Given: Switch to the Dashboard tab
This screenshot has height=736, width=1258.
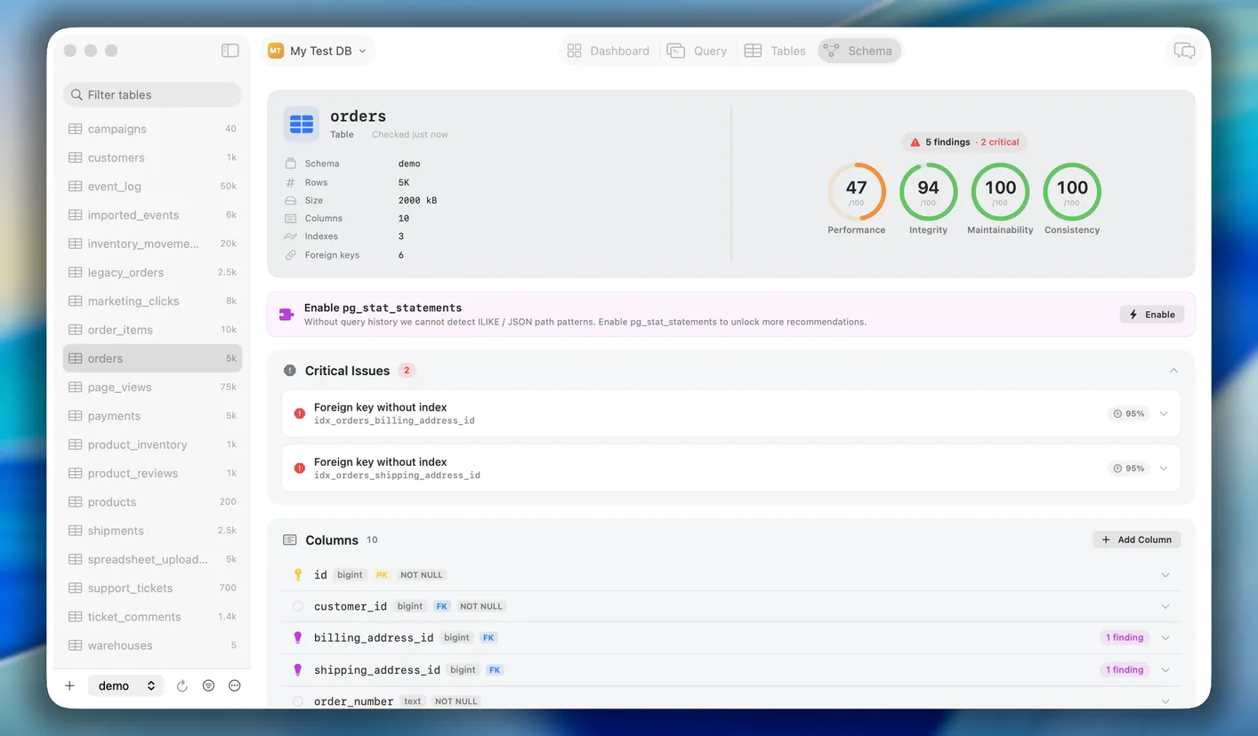Looking at the screenshot, I should pyautogui.click(x=609, y=51).
